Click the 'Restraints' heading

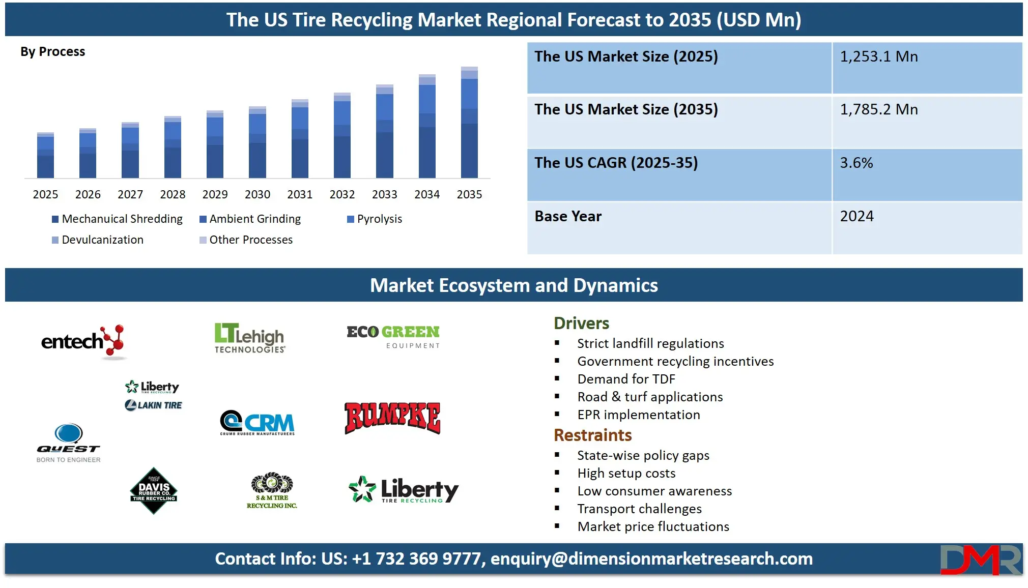pyautogui.click(x=592, y=435)
